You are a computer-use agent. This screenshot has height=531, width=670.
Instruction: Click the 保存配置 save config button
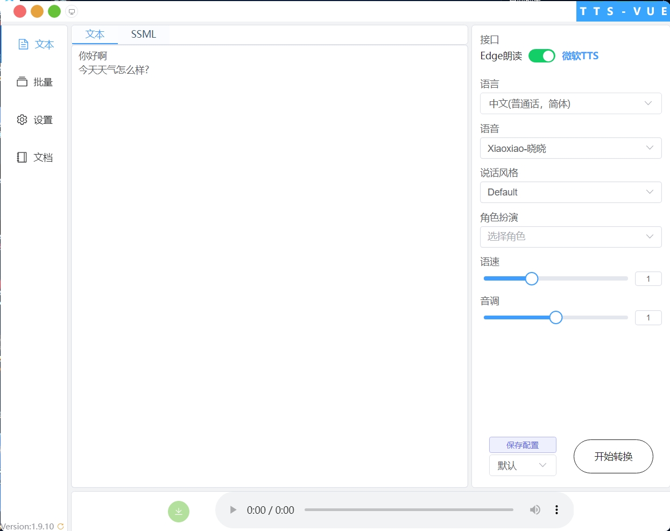(x=523, y=445)
